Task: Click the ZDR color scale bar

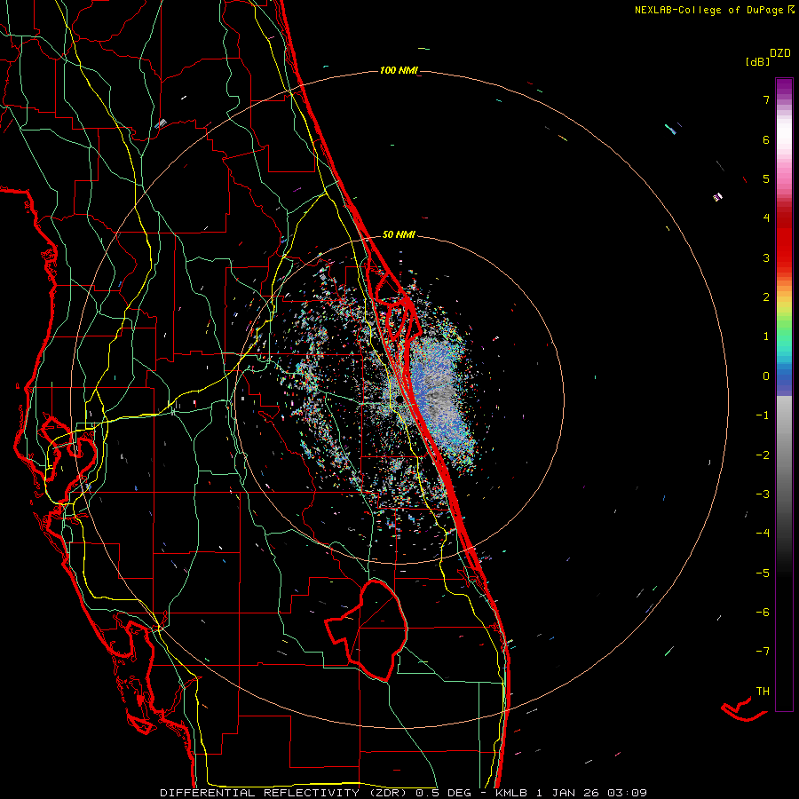Action: point(784,394)
